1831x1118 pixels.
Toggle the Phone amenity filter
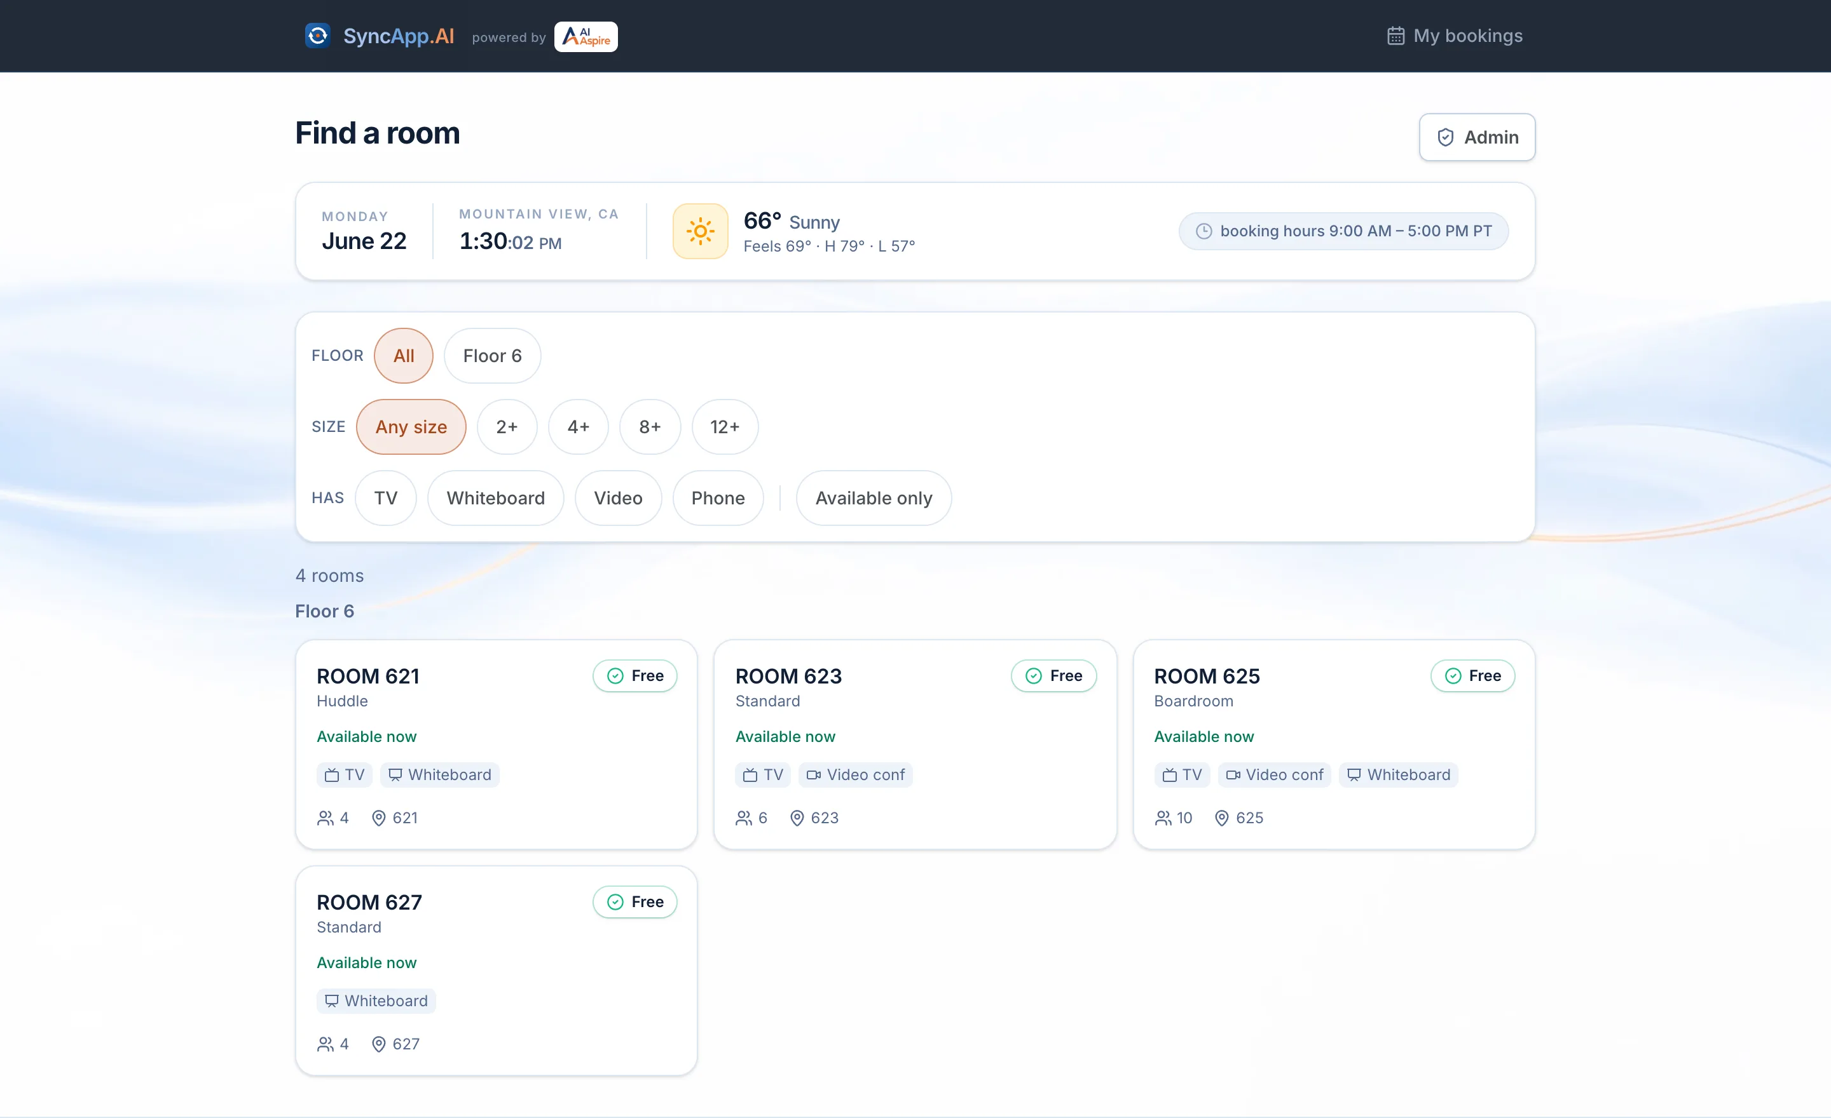pos(718,498)
